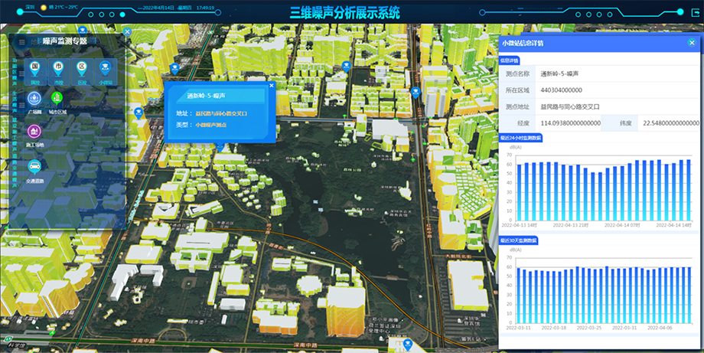The height and width of the screenshot is (353, 704).
Task: Select the 最近30天监测数据 section tab
Action: click(x=519, y=240)
